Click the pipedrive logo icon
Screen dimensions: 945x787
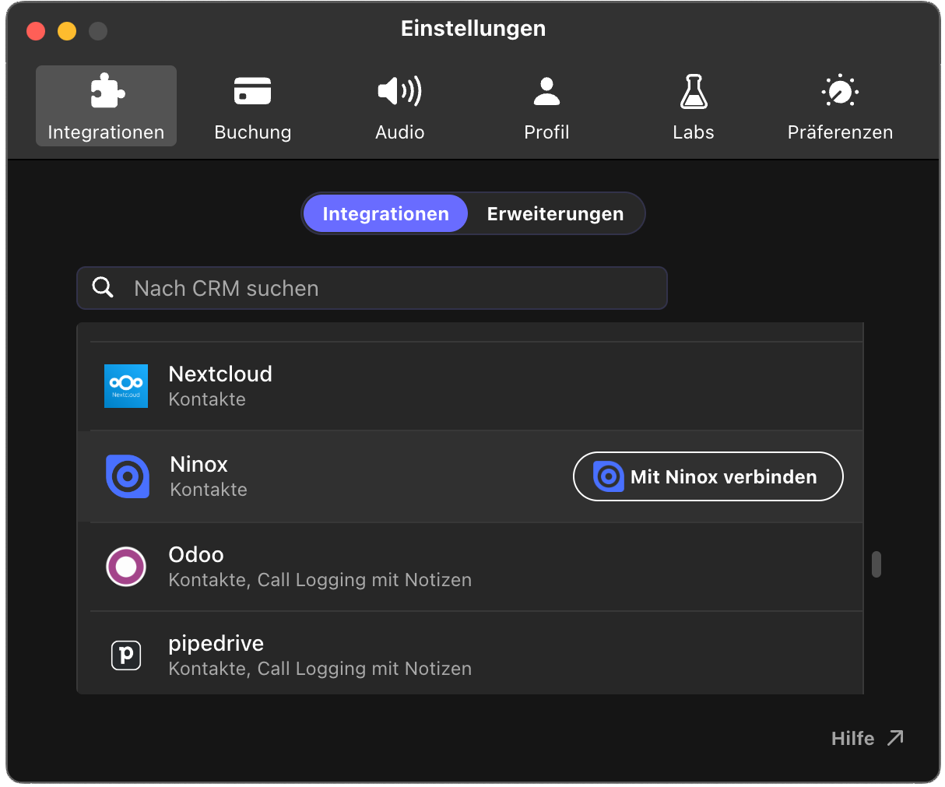[126, 655]
